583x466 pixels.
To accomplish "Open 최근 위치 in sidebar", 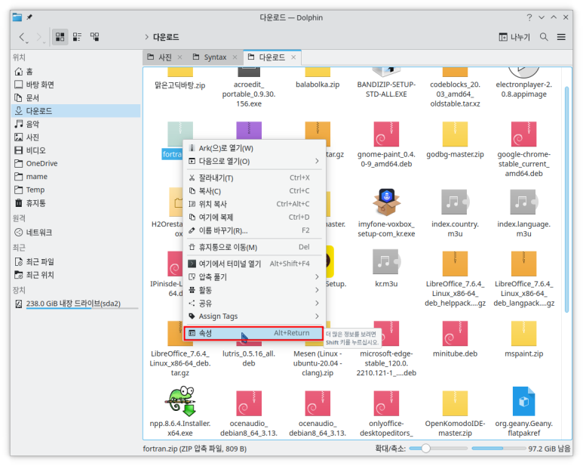I will tap(76, 275).
